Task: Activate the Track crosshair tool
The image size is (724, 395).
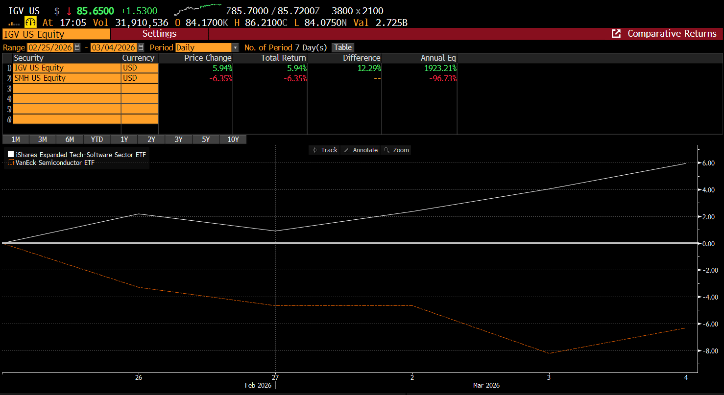Action: [325, 150]
